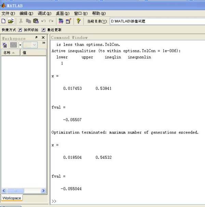Open the Workspace plot selector dropdown arrow
This screenshot has height=207, width=205.
point(20,45)
